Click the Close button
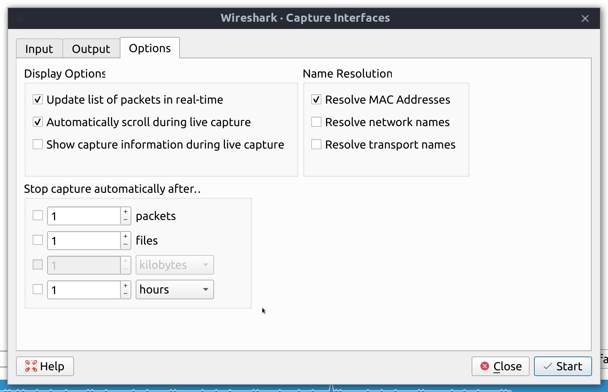The image size is (608, 392). [501, 366]
